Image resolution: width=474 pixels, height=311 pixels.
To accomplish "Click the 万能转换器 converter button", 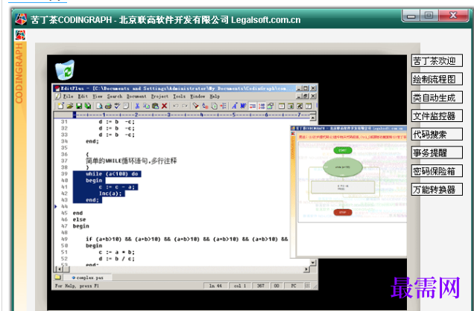I will click(437, 190).
